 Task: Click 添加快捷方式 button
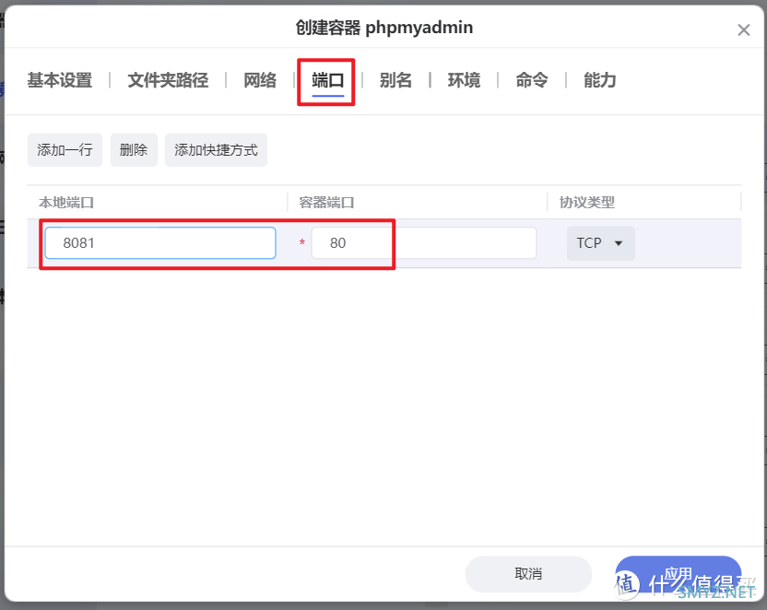[216, 150]
